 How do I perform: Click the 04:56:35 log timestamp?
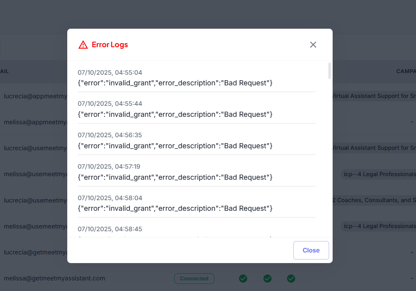click(110, 135)
